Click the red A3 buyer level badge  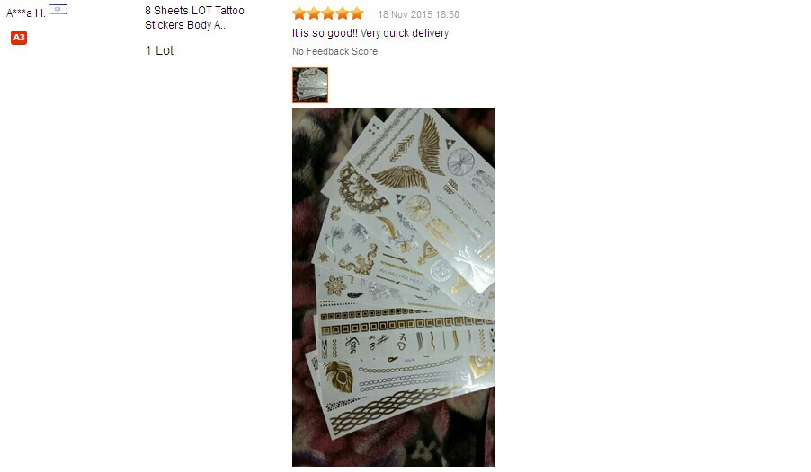[19, 37]
